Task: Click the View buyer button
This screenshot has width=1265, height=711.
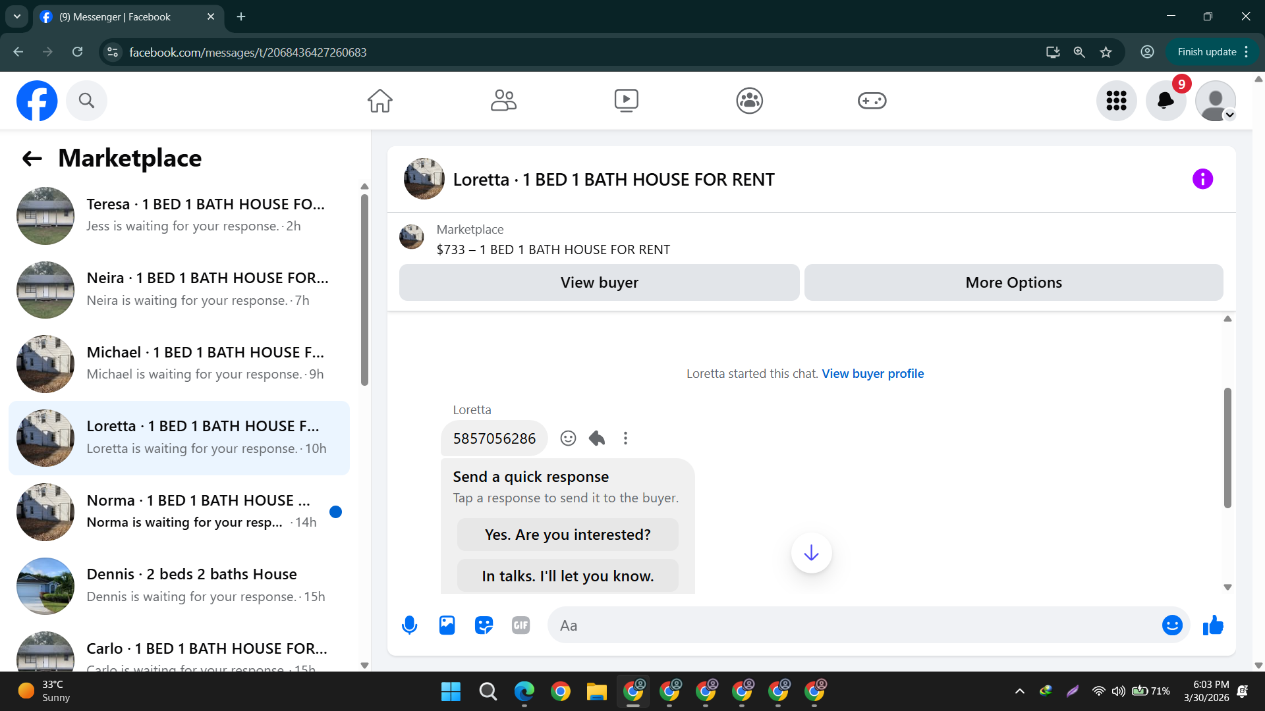Action: pos(599,282)
